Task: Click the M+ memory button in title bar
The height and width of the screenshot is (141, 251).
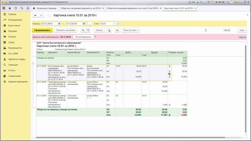Action: click(220, 2)
